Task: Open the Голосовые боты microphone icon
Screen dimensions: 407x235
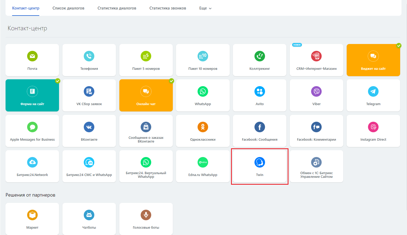Action: tap(146, 215)
